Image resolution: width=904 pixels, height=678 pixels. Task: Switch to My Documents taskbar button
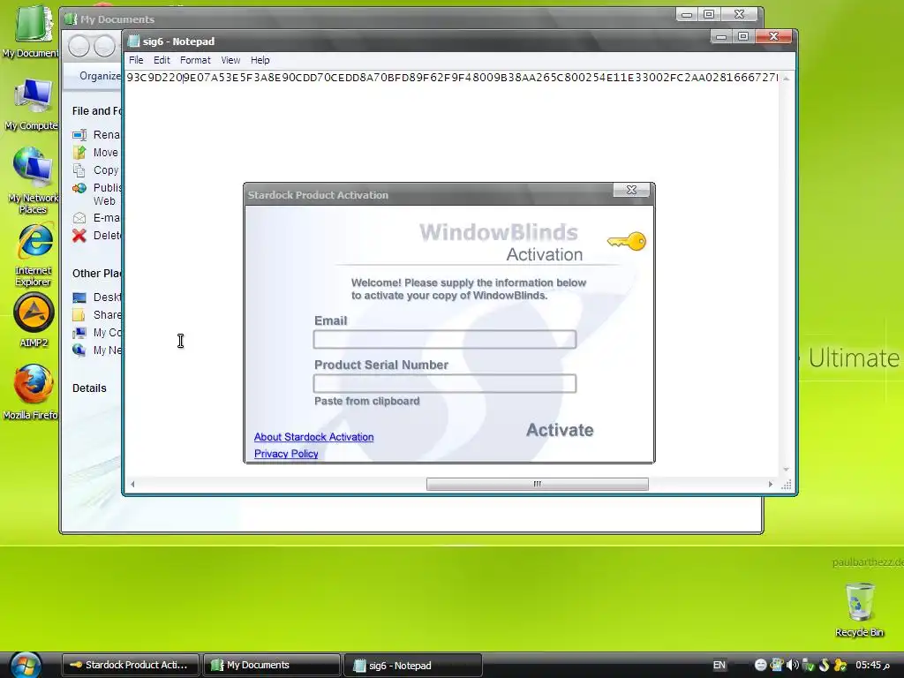(x=272, y=666)
